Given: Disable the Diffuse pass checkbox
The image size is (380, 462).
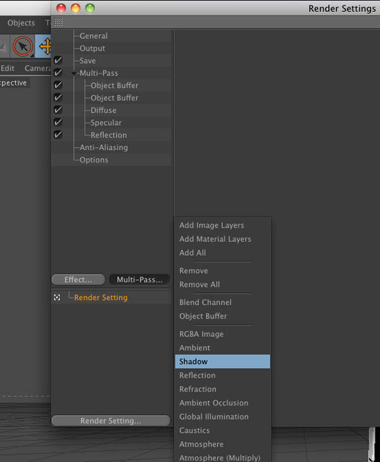Looking at the screenshot, I should (58, 110).
